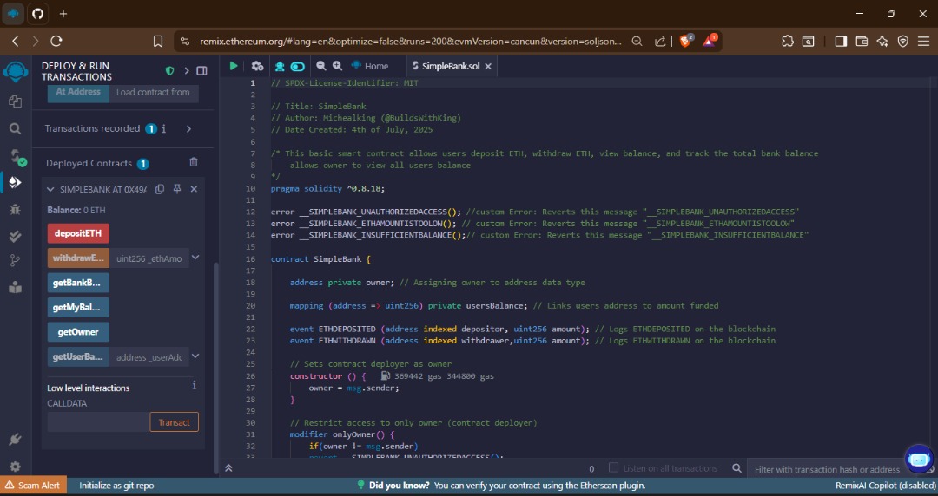Image resolution: width=938 pixels, height=496 pixels.
Task: Toggle the side panel layout icon
Action: point(201,70)
